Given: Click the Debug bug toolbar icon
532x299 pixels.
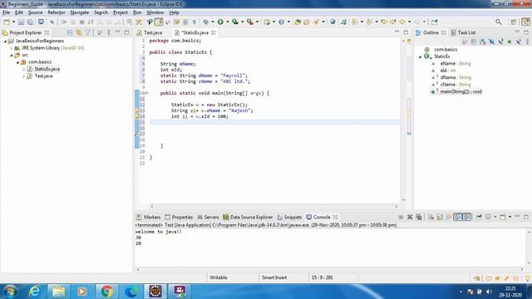Looking at the screenshot, I should [205, 22].
